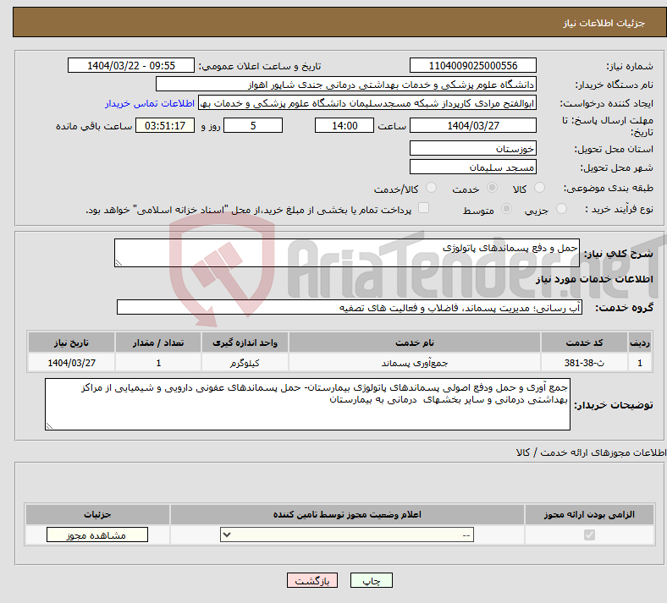Click service code cell ث-38-381

(585, 363)
